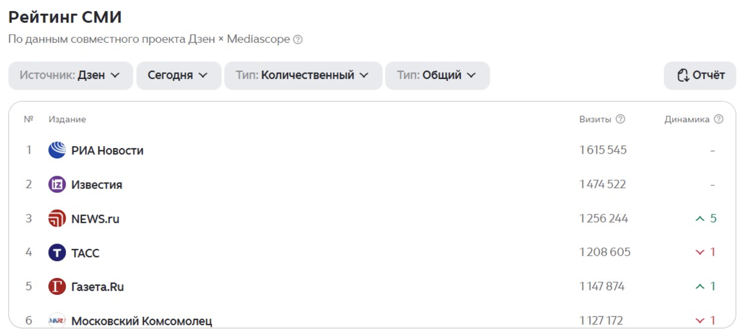Click the Московский Комсомолец logo icon

(x=57, y=321)
